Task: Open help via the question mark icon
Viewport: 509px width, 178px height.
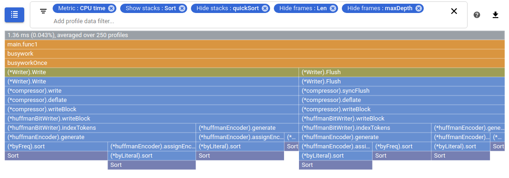Action: click(x=476, y=15)
